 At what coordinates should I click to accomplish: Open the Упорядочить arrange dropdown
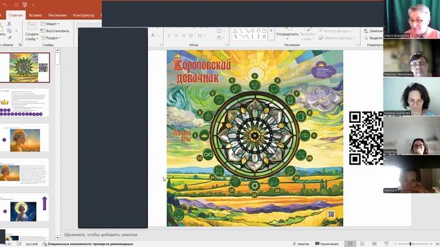pyautogui.click(x=287, y=34)
